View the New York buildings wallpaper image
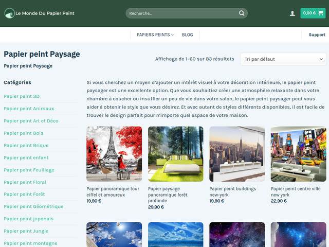Screen dimensions: 329x247 (237, 154)
